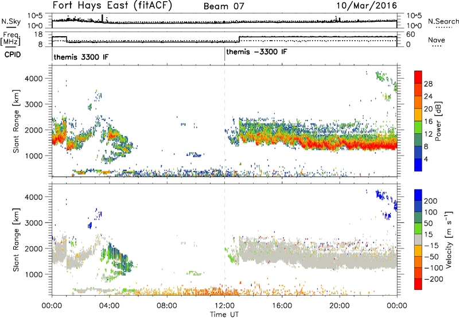Click the '16:00' time tick label

[282, 306]
